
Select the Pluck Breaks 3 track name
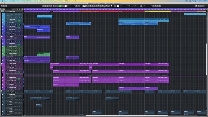tap(13, 53)
